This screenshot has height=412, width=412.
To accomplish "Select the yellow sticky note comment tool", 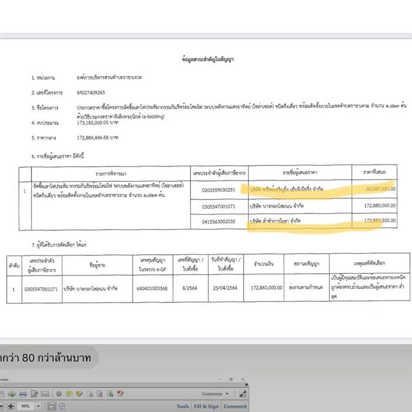I will click(69, 393).
